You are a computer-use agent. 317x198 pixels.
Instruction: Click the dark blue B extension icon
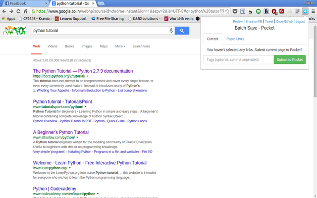[266, 11]
